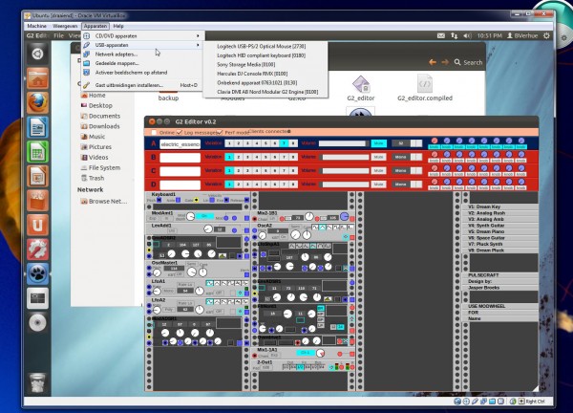Open the Weergeven menu in VirtualBox
Screen dimensions: 573x413
click(65, 26)
